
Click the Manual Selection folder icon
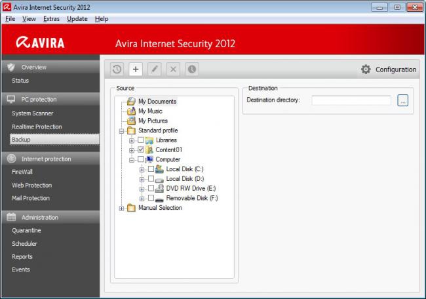click(131, 208)
